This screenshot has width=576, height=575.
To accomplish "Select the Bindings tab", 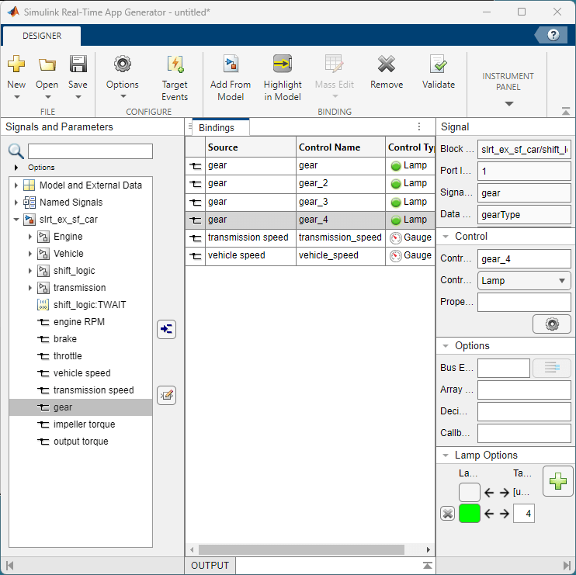I will [217, 127].
